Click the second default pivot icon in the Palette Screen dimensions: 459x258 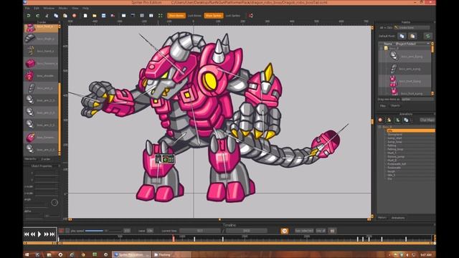pos(412,36)
